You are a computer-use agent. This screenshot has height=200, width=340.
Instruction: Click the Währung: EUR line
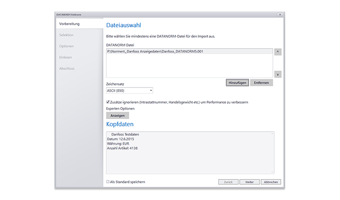pos(118,144)
